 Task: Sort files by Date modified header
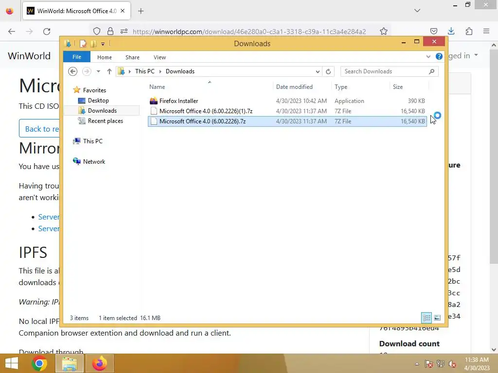click(x=302, y=86)
